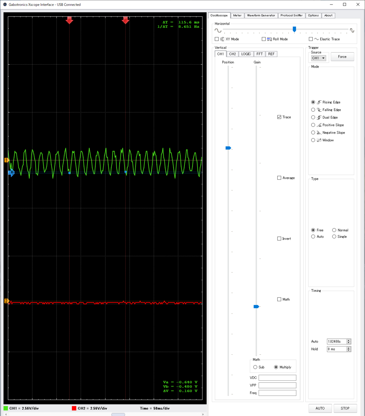Image resolution: width=365 pixels, height=416 pixels.
Task: Click the red CH2 swatch in the status bar
Action: pyautogui.click(x=74, y=408)
